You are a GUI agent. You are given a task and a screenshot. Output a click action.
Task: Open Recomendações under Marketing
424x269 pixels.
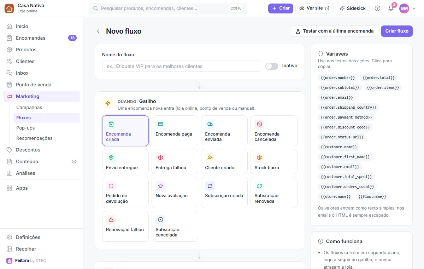pyautogui.click(x=47, y=138)
